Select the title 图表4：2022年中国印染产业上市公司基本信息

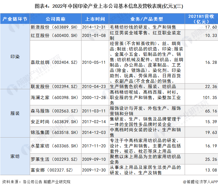(109, 6)
